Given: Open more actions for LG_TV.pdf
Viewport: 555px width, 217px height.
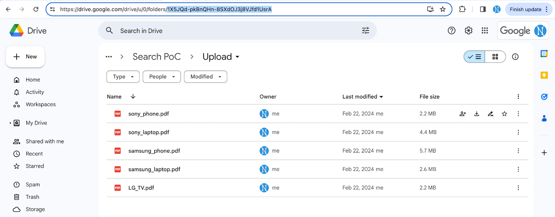Looking at the screenshot, I should click(x=518, y=188).
